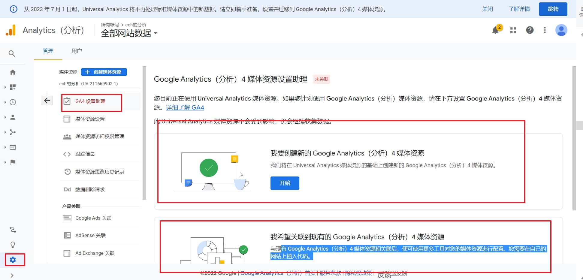The height and width of the screenshot is (280, 583).
Task: Expand the Customization section arrow
Action: click(5, 87)
